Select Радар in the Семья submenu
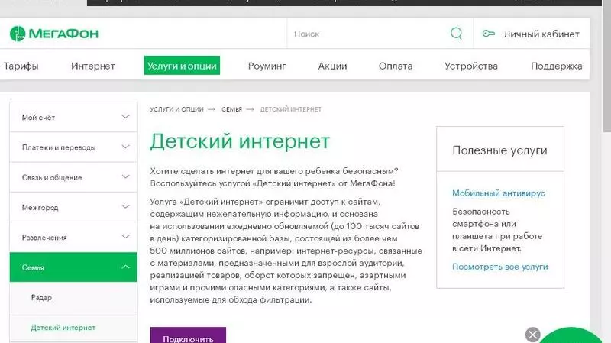The width and height of the screenshot is (611, 343). (42, 297)
